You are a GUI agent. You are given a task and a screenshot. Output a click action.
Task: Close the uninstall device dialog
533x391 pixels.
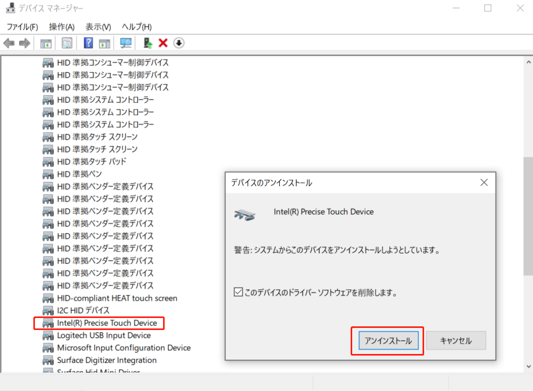coord(484,182)
